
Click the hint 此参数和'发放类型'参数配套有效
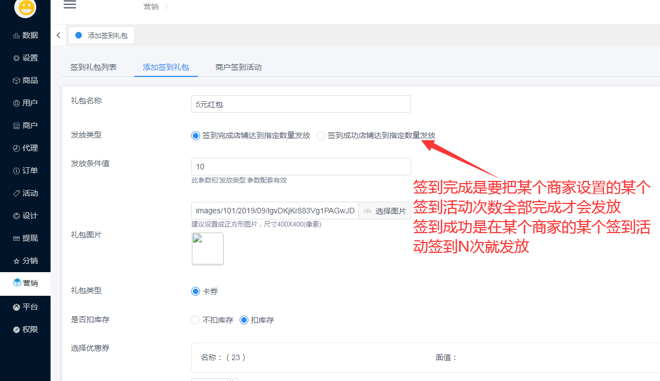coord(239,180)
